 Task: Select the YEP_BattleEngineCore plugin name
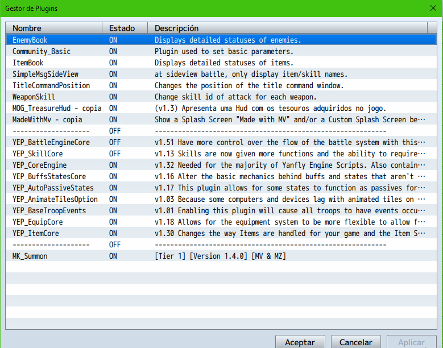[x=51, y=142]
